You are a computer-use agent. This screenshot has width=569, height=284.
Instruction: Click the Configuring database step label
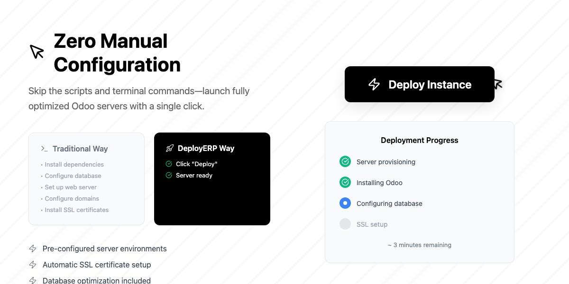[389, 204]
